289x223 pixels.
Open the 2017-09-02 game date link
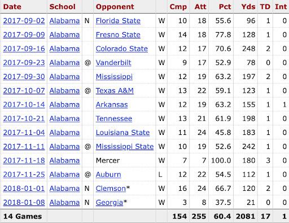24,21
